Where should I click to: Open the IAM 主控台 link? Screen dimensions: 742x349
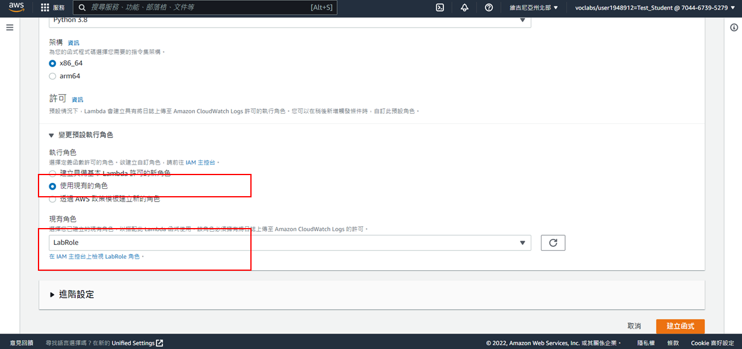tap(200, 162)
